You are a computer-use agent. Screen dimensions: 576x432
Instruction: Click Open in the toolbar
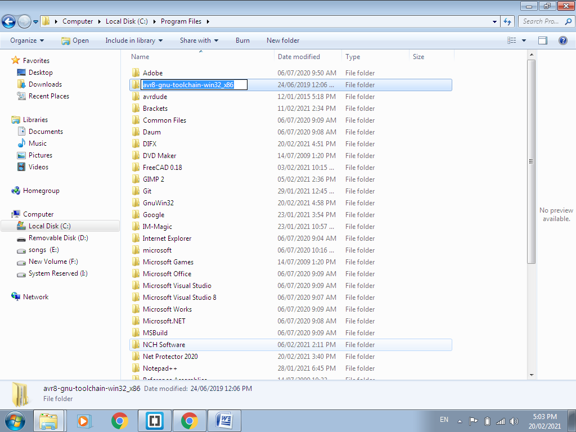pos(75,40)
